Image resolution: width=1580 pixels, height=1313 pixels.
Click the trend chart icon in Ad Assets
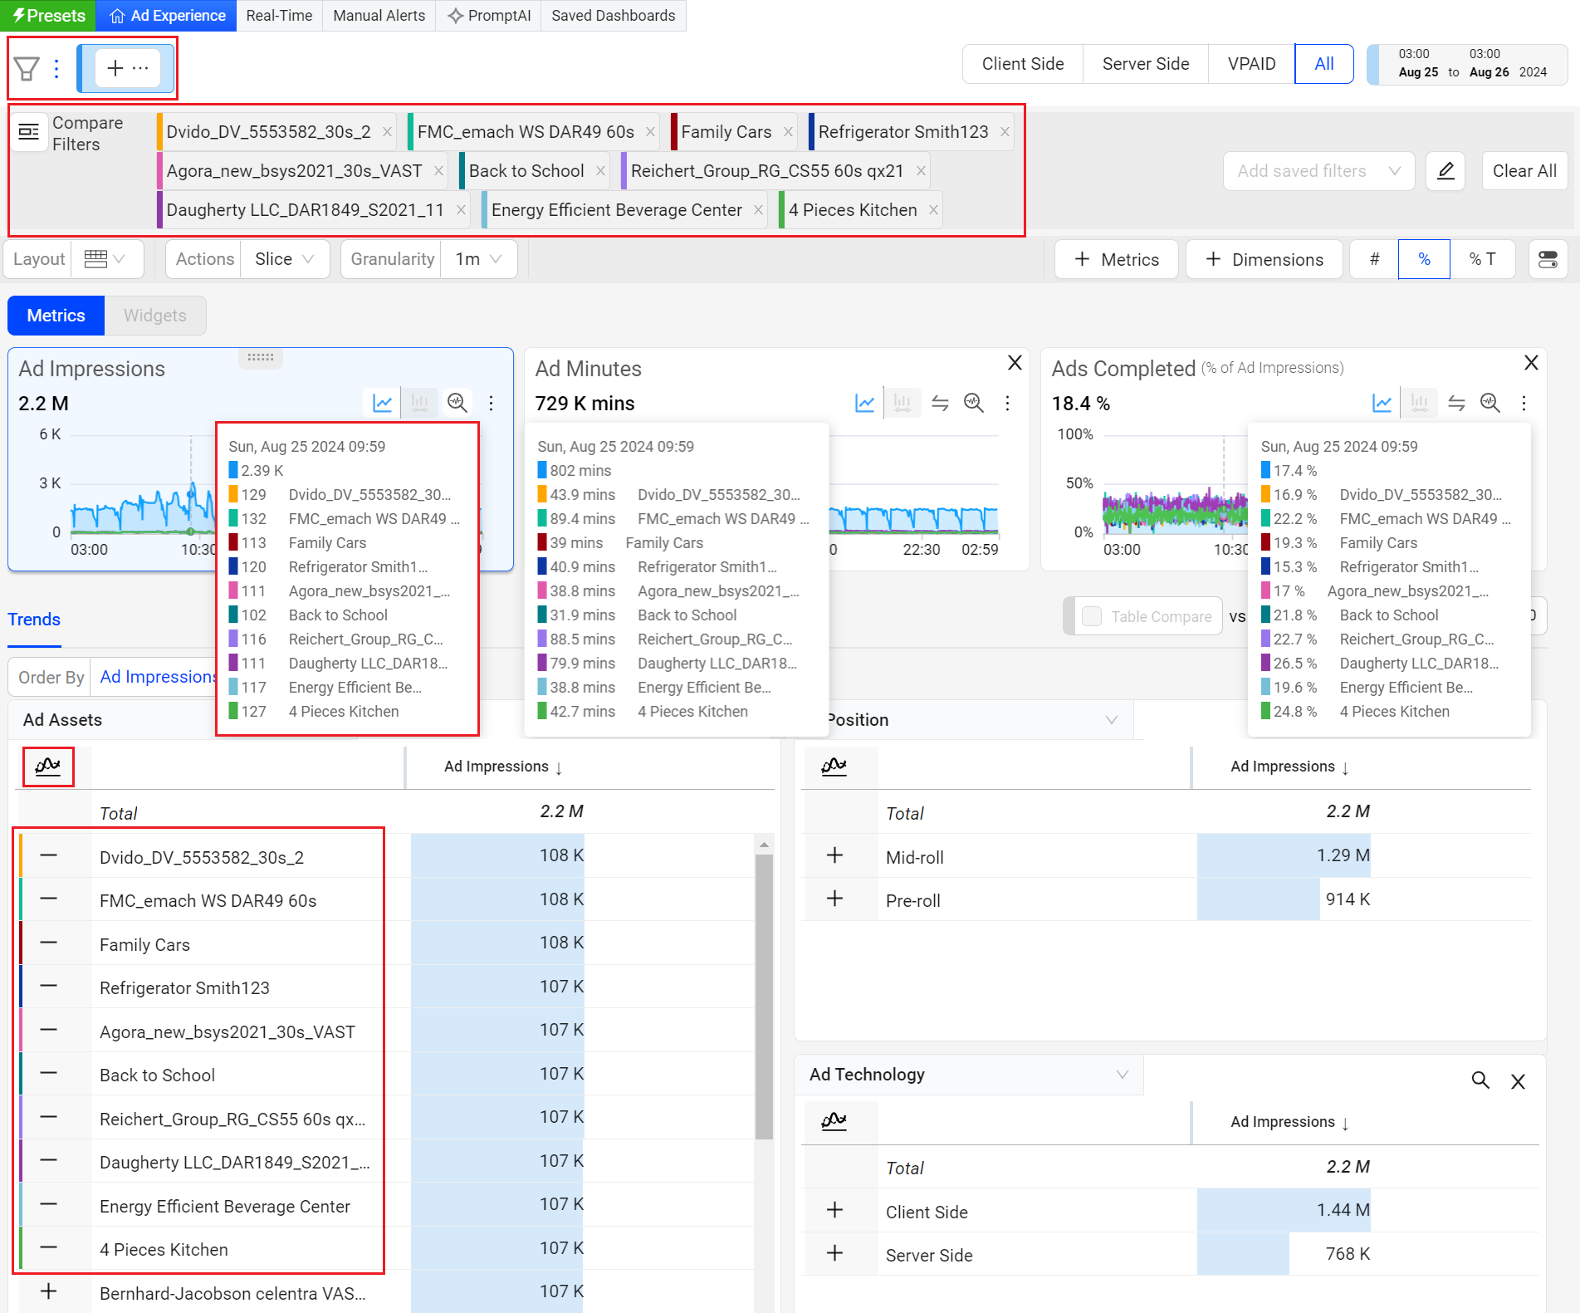[x=48, y=767]
